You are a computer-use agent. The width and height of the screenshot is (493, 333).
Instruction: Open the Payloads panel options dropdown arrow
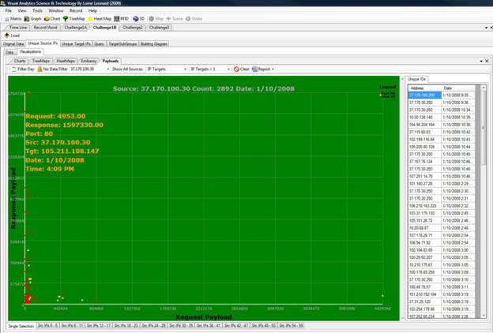[481, 62]
